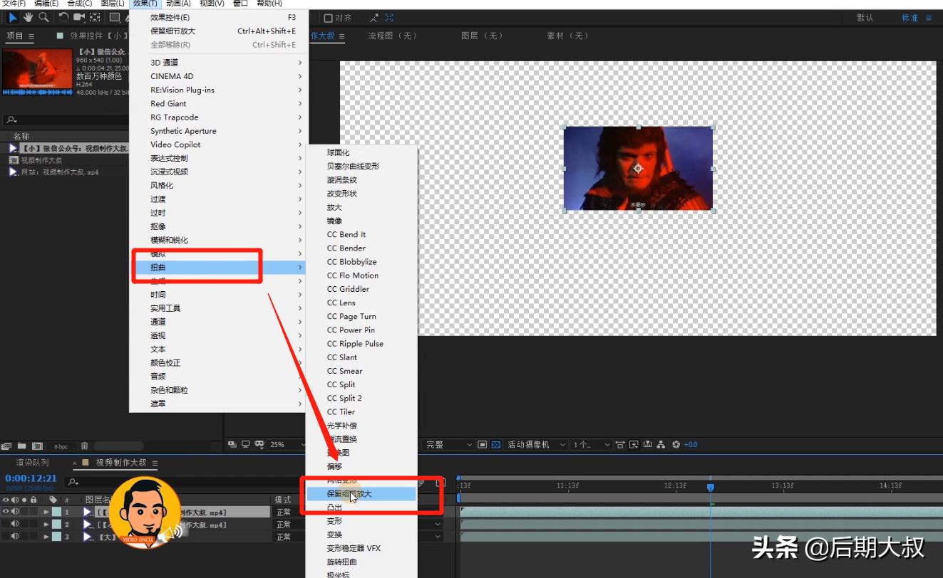
Task: Expand layer 3 disclosure triangle
Action: 46,537
